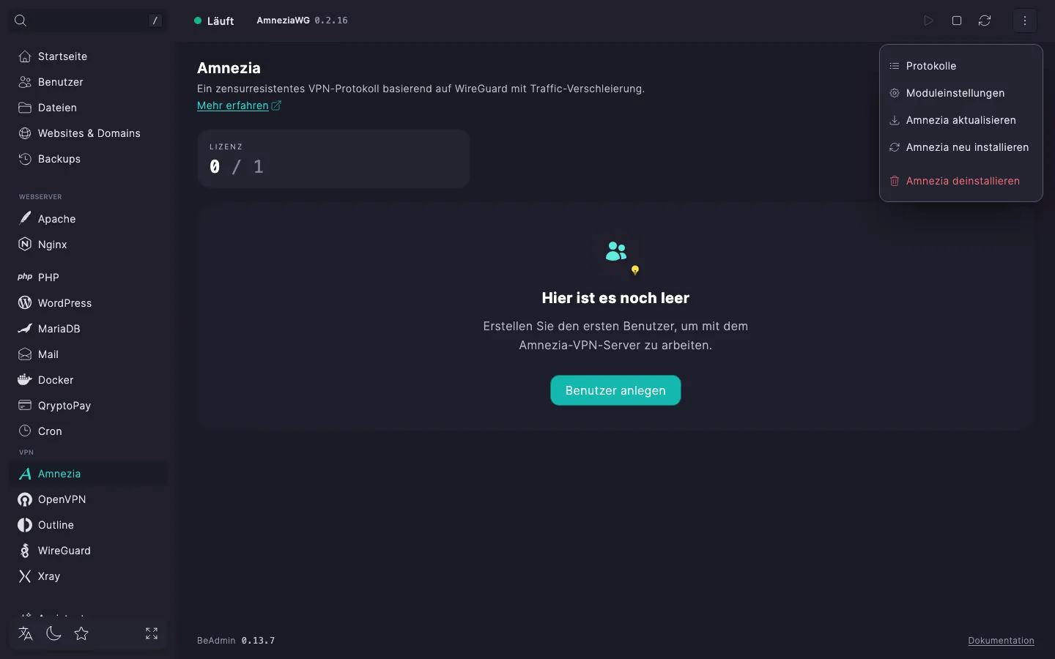
Task: Click the stop service square icon
Action: point(956,21)
